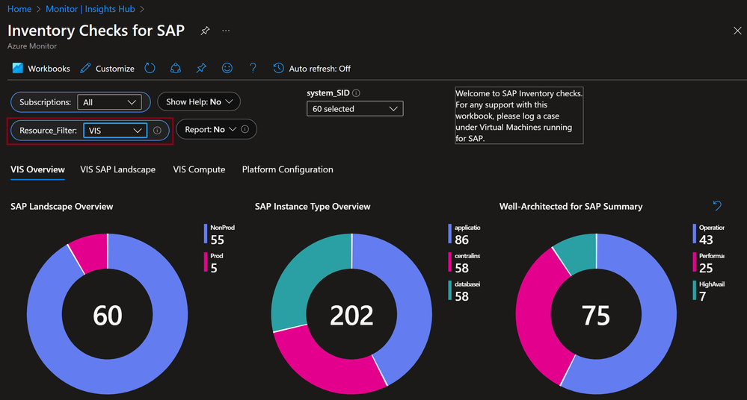This screenshot has height=400, width=747.
Task: Click the Customize pencil button
Action: tap(107, 69)
